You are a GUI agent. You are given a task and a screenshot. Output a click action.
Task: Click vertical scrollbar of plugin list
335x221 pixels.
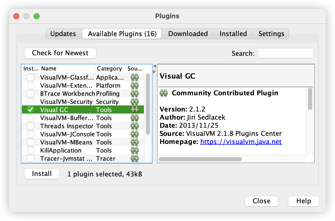tap(148, 104)
